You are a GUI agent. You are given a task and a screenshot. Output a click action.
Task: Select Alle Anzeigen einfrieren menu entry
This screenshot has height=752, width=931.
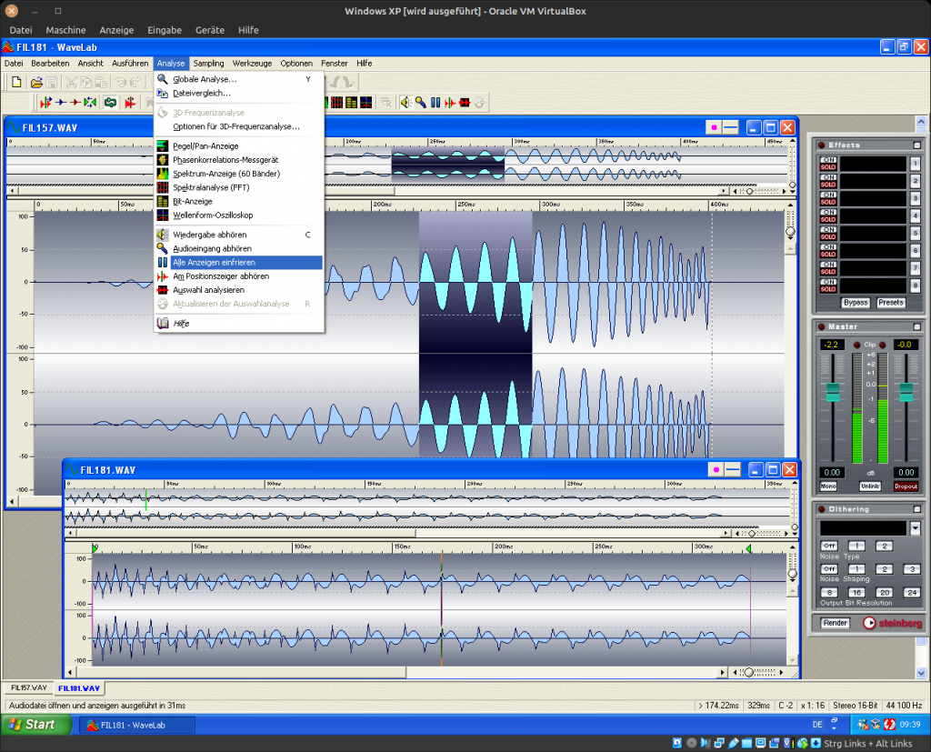214,263
